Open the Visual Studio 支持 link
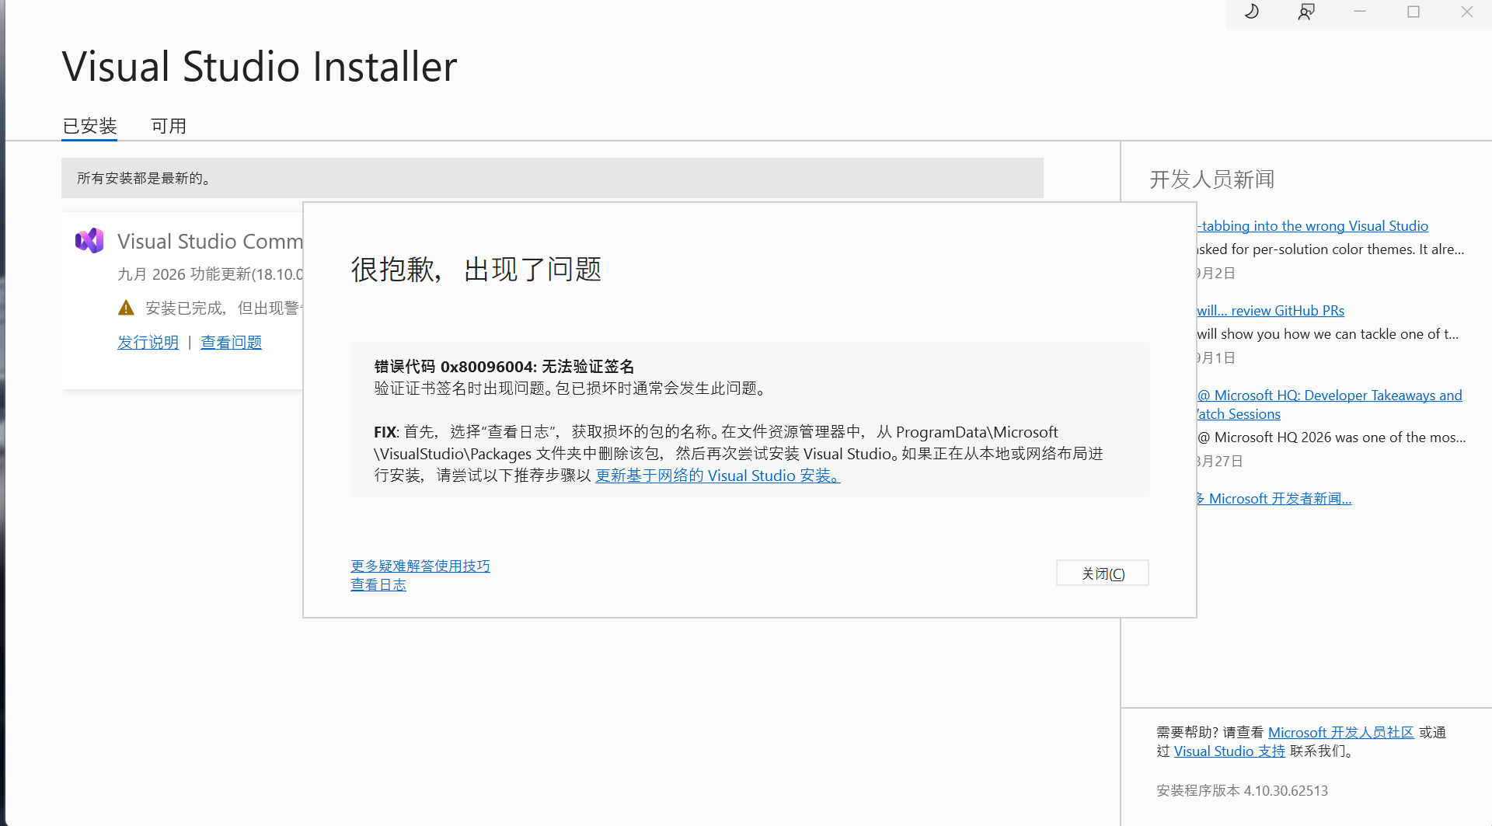Viewport: 1492px width, 826px height. point(1229,751)
